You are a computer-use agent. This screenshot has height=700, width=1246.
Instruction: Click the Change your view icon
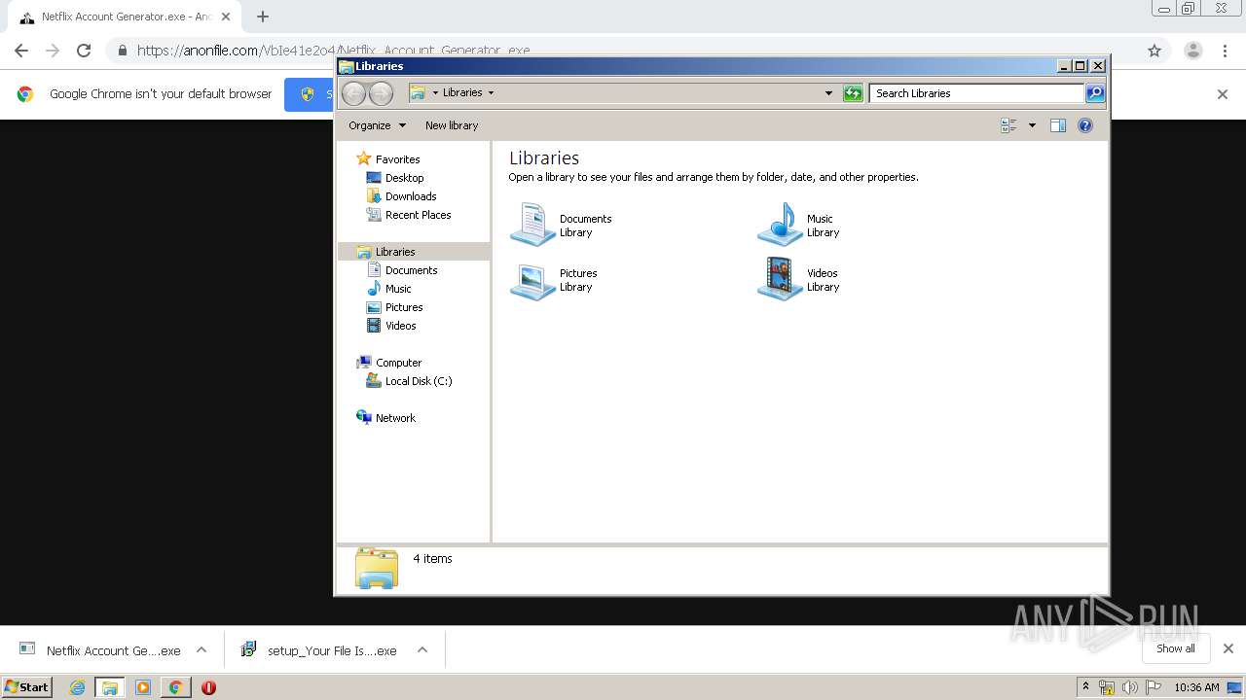coord(1008,125)
